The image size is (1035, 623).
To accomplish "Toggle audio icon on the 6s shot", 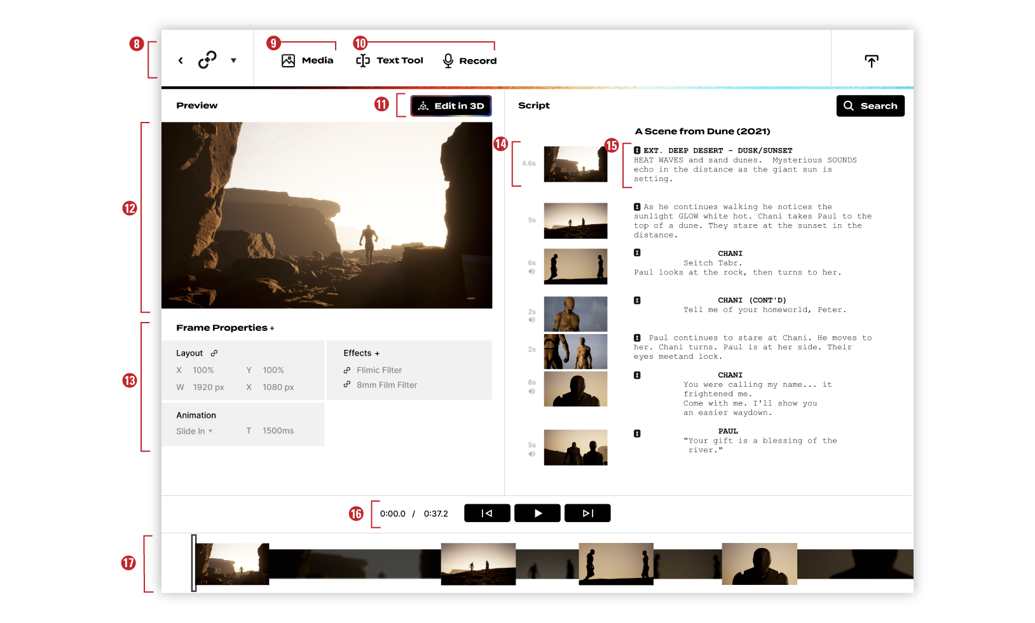I will [531, 271].
